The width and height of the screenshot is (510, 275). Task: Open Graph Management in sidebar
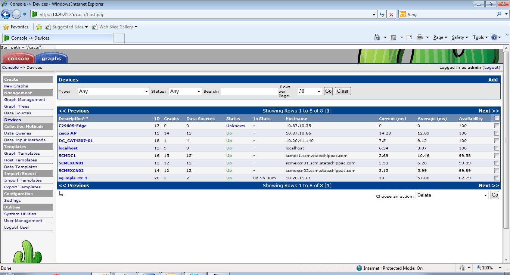click(25, 100)
